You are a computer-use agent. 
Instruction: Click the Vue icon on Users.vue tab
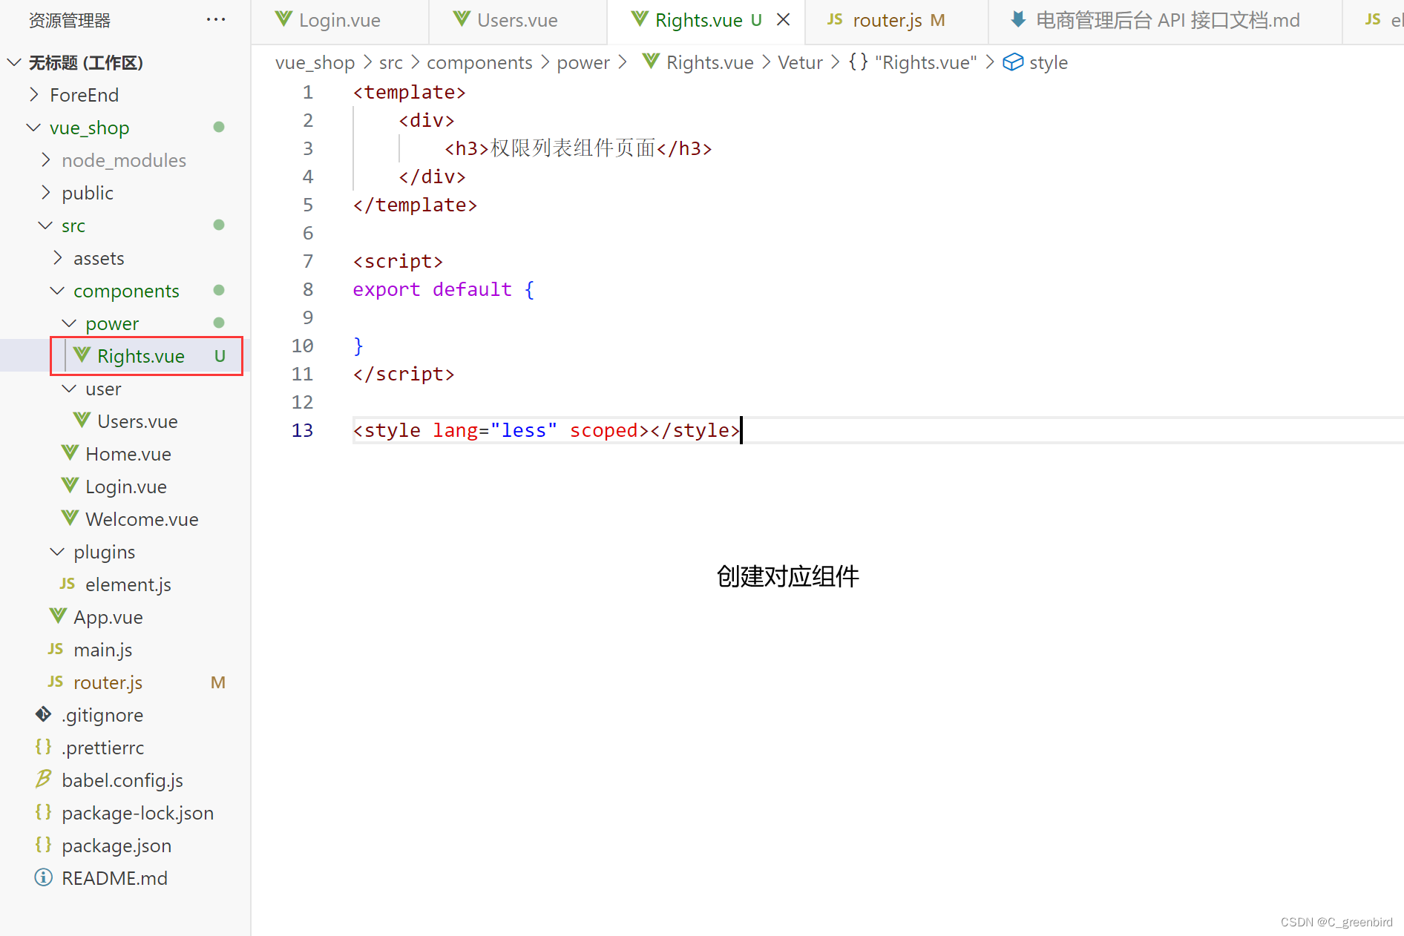coord(462,19)
